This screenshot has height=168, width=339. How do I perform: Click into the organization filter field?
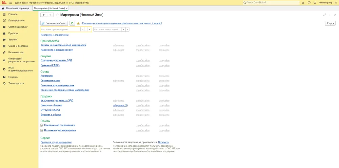click(x=60, y=29)
